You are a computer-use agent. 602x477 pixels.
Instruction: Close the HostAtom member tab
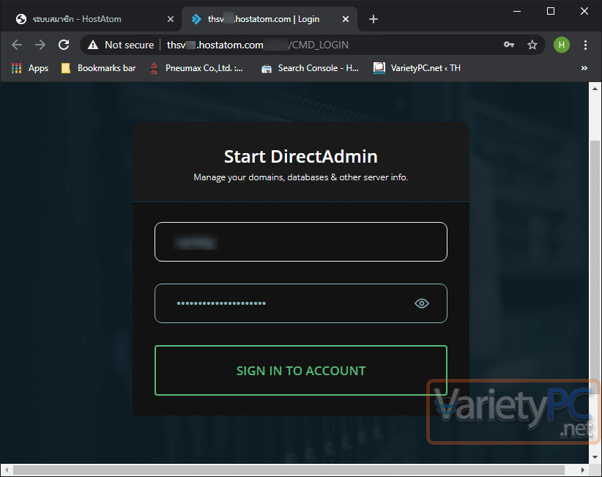171,19
